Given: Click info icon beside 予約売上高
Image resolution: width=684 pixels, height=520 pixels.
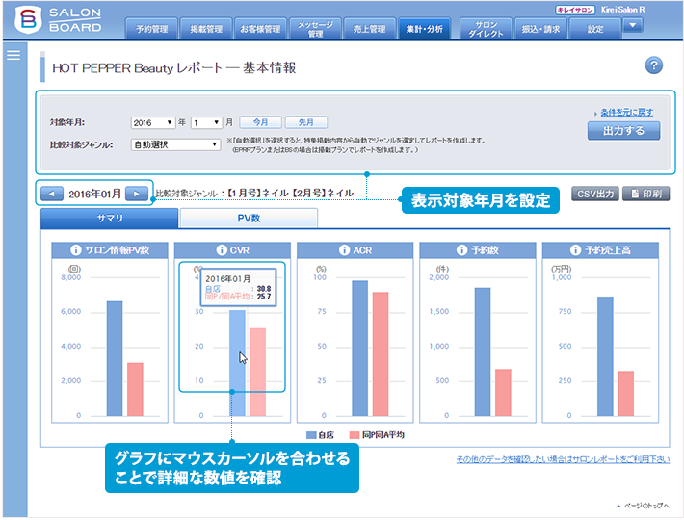Looking at the screenshot, I should point(576,250).
